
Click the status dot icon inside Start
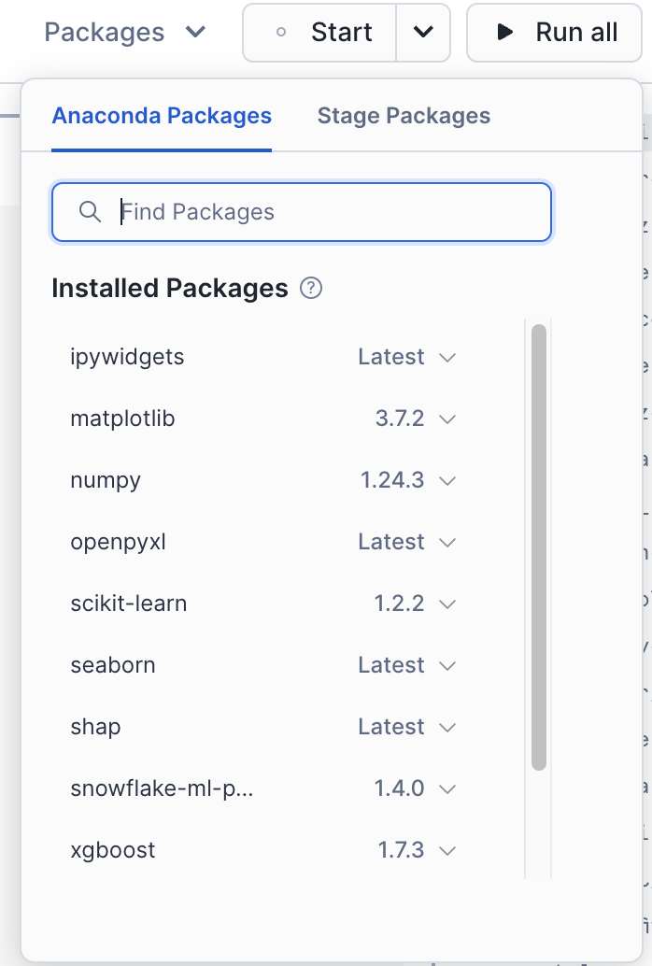coord(283,32)
